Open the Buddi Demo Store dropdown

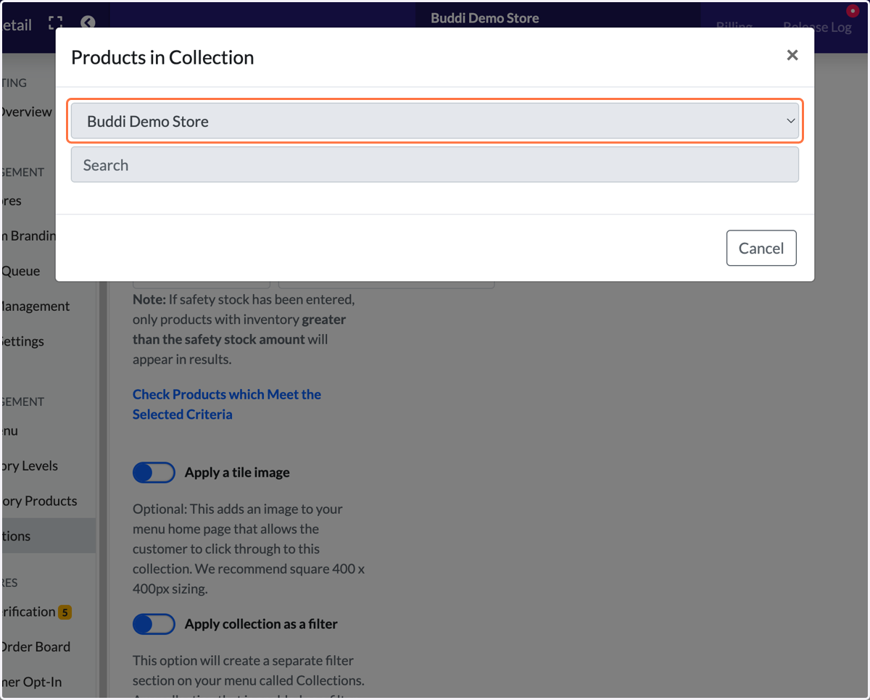(435, 121)
